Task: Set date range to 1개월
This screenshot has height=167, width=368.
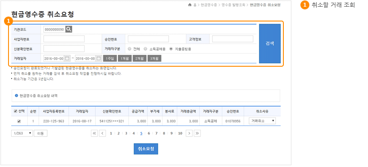Action: pyautogui.click(x=124, y=58)
